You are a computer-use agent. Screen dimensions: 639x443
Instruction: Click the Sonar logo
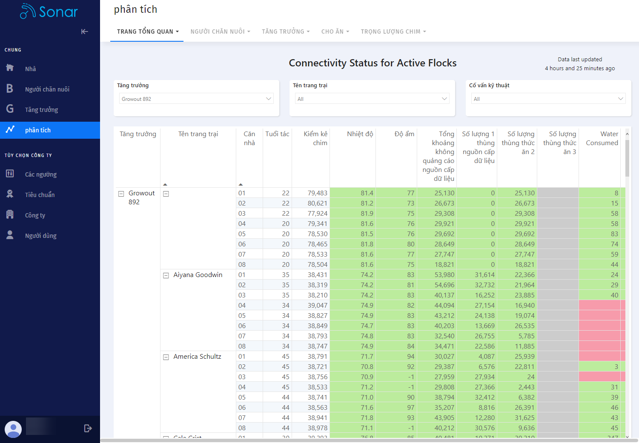pyautogui.click(x=49, y=11)
